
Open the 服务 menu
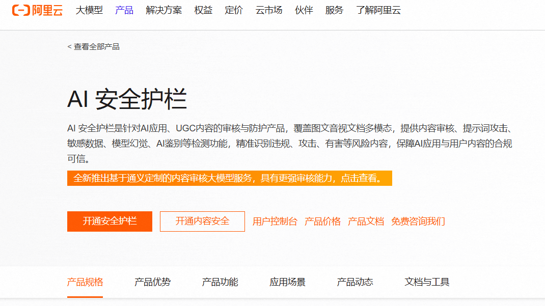pyautogui.click(x=334, y=10)
